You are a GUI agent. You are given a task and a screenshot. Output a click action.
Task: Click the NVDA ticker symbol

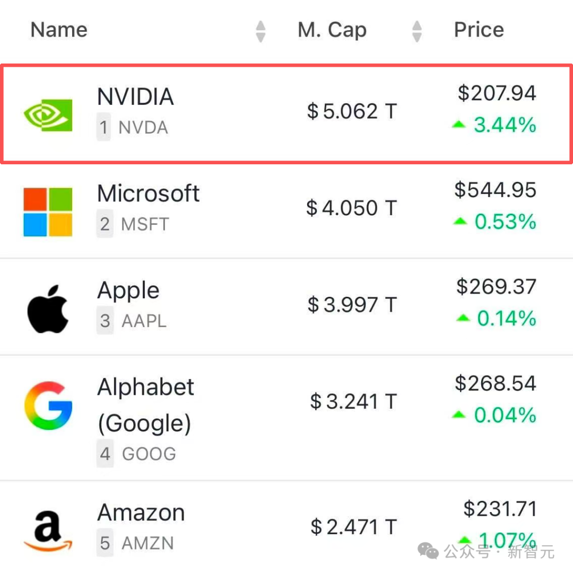click(143, 128)
